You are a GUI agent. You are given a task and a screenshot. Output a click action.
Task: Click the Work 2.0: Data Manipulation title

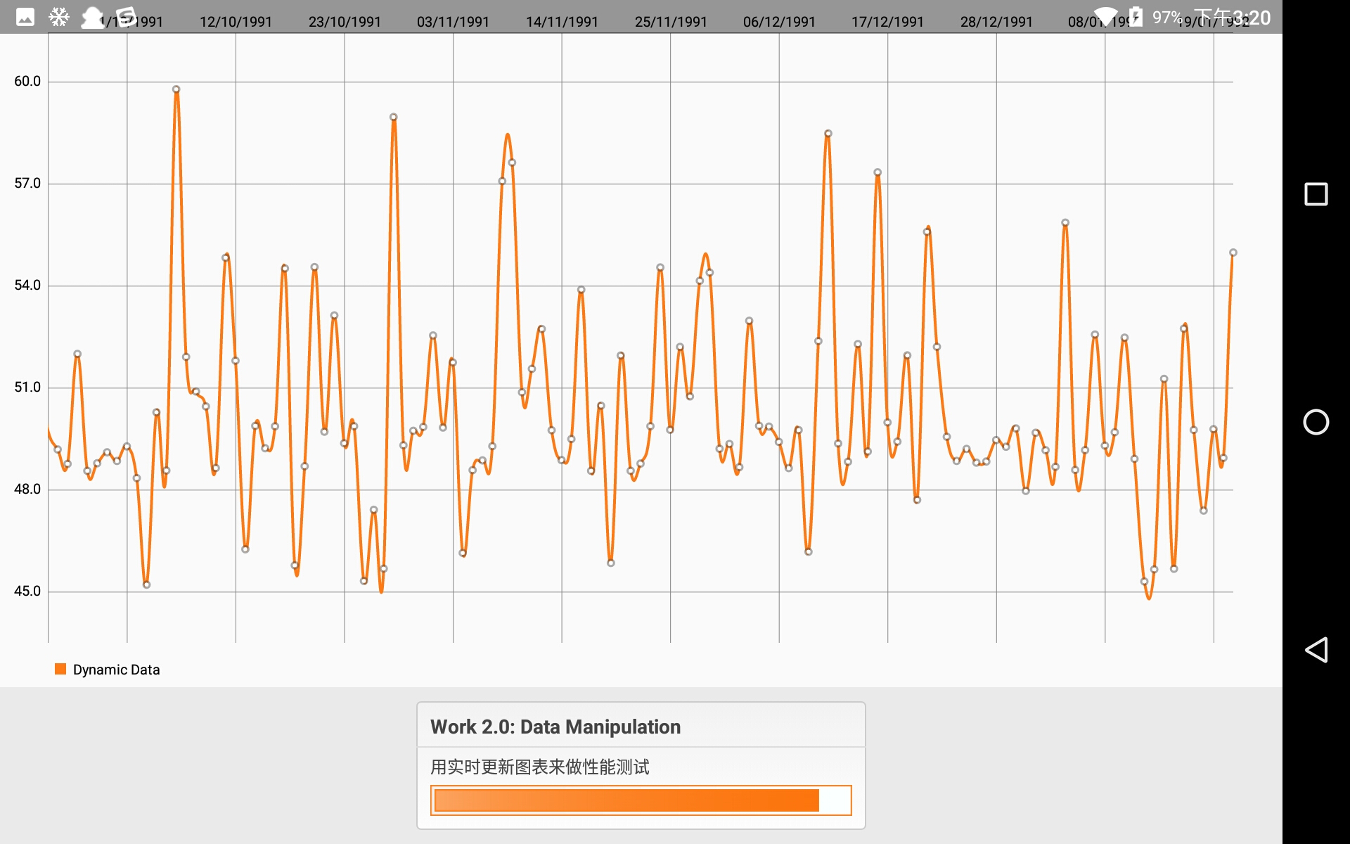tap(555, 727)
